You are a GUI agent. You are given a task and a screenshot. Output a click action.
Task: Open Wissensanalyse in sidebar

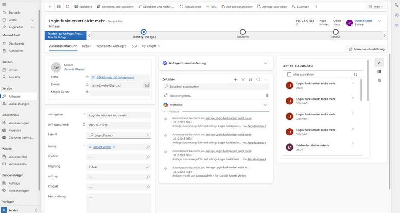coord(18,123)
